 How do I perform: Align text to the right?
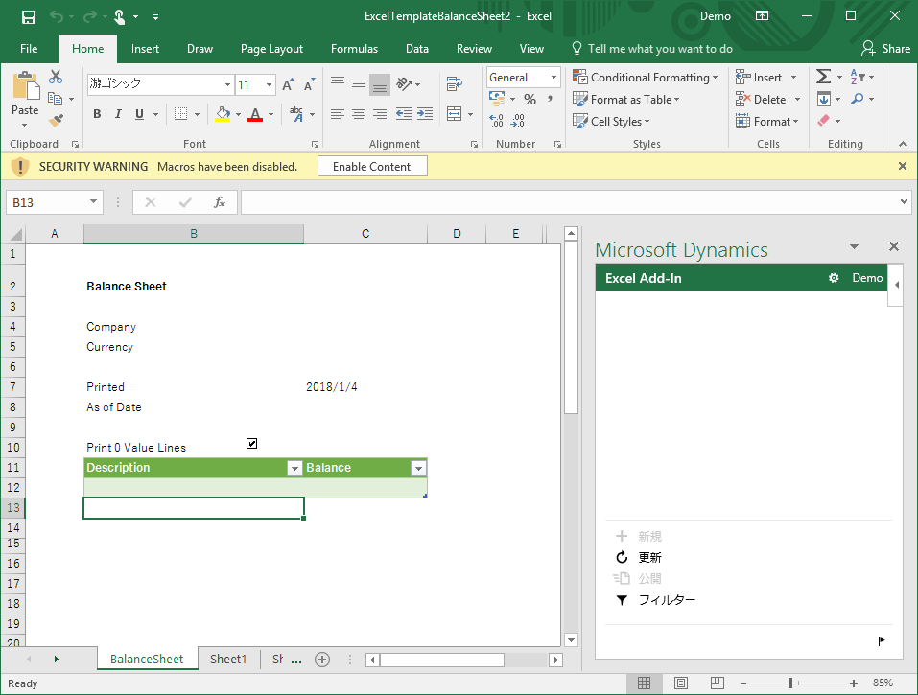pyautogui.click(x=380, y=114)
